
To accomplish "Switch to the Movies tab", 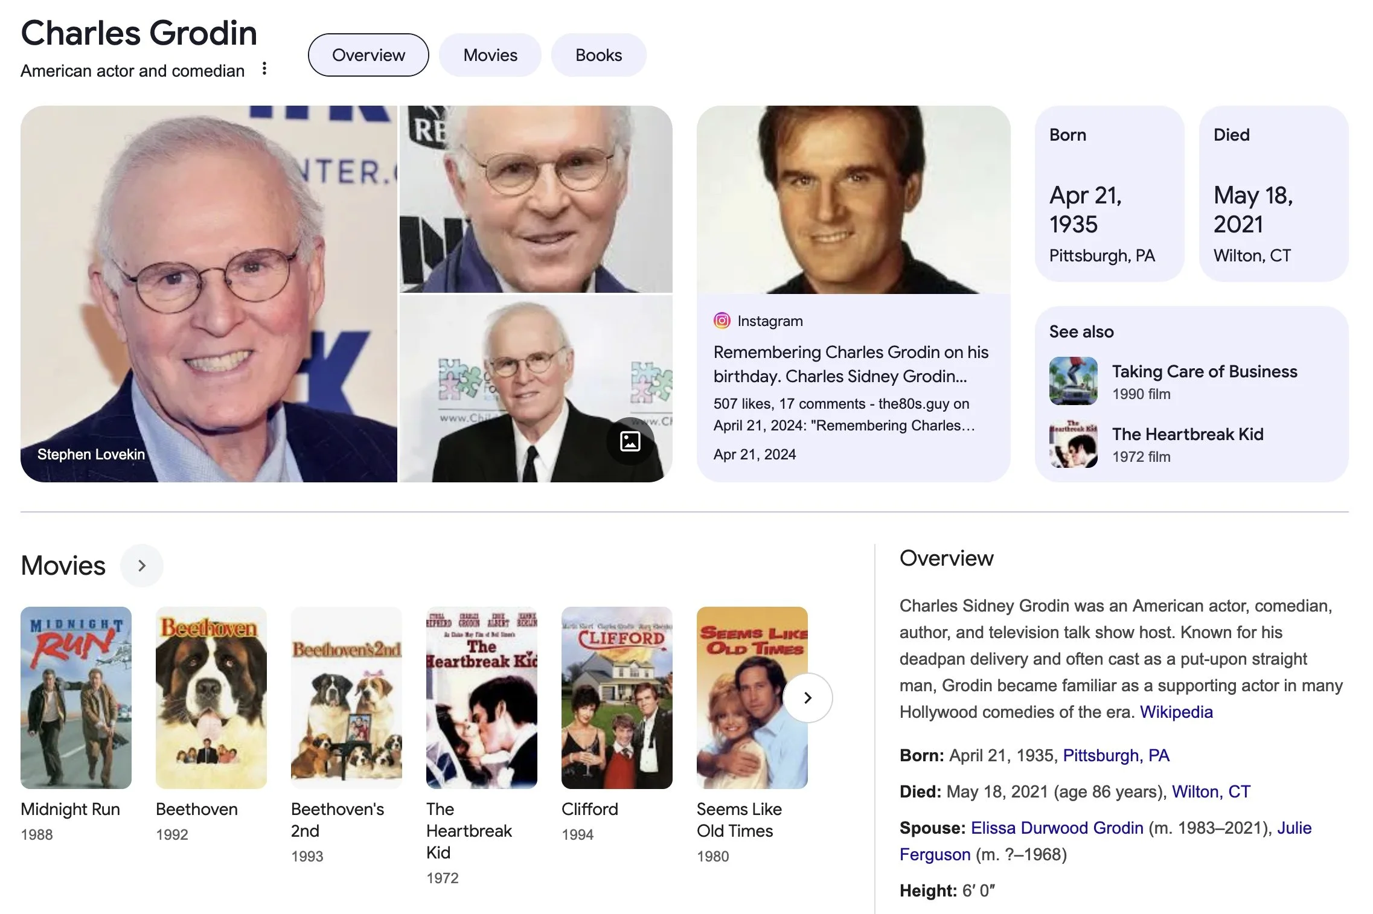I will (x=490, y=55).
